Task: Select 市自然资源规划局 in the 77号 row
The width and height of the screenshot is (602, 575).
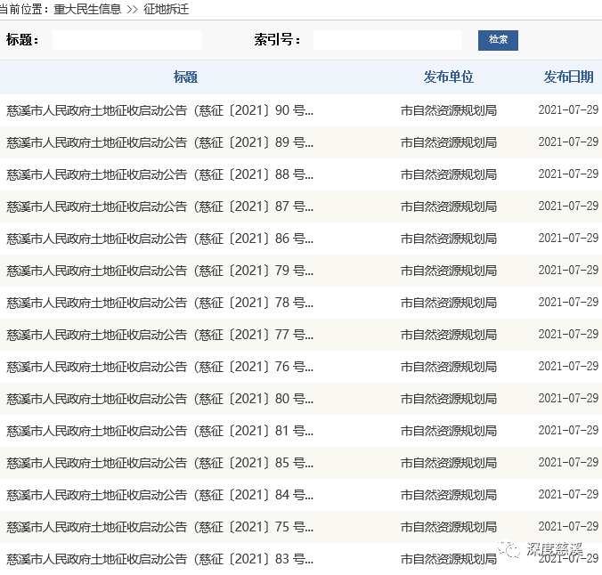Action: tap(449, 335)
